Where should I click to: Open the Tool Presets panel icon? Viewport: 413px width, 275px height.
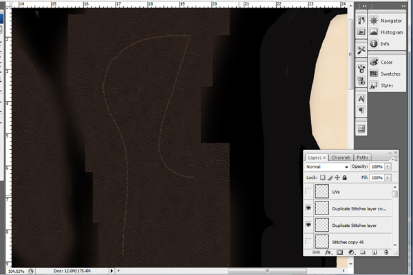(x=361, y=50)
